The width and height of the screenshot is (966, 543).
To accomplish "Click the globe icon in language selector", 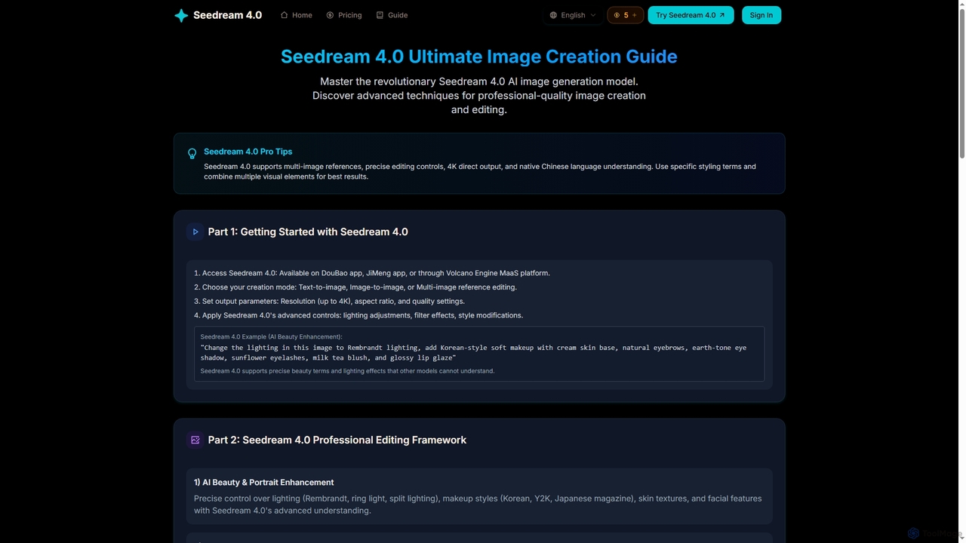I will (x=553, y=15).
